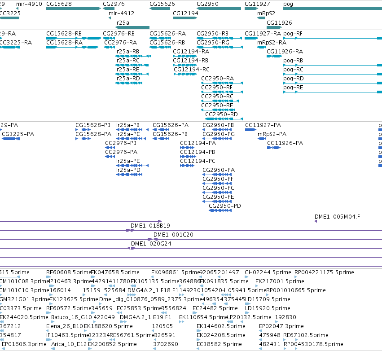Select transcript CG12194-RC
Screen dimensions: 382x351
point(185,74)
